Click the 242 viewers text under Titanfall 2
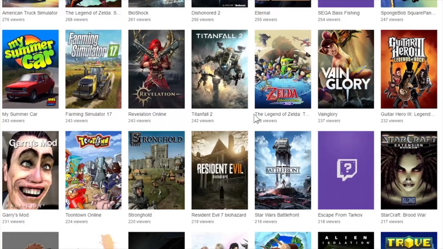 click(203, 121)
